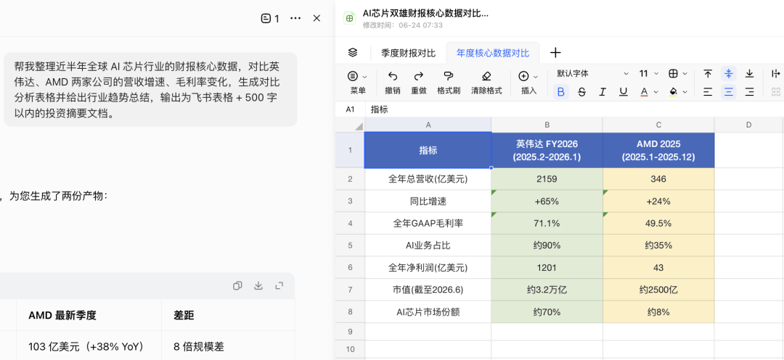Click cell AI芯片市场份额
The image size is (784, 360).
428,312
